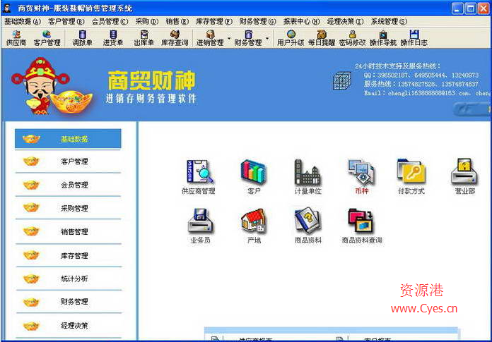Open the 报表中心 menu
Viewport: 492px width, 342px height.
(x=302, y=21)
